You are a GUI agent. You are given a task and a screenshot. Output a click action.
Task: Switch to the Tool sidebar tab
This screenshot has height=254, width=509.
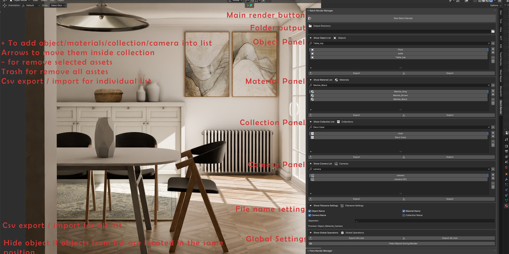pyautogui.click(x=501, y=21)
